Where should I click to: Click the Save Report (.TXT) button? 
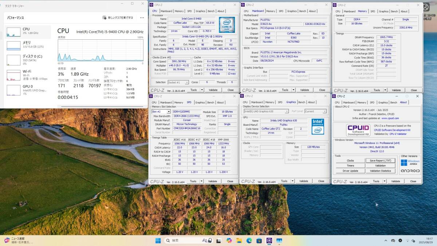click(x=380, y=160)
